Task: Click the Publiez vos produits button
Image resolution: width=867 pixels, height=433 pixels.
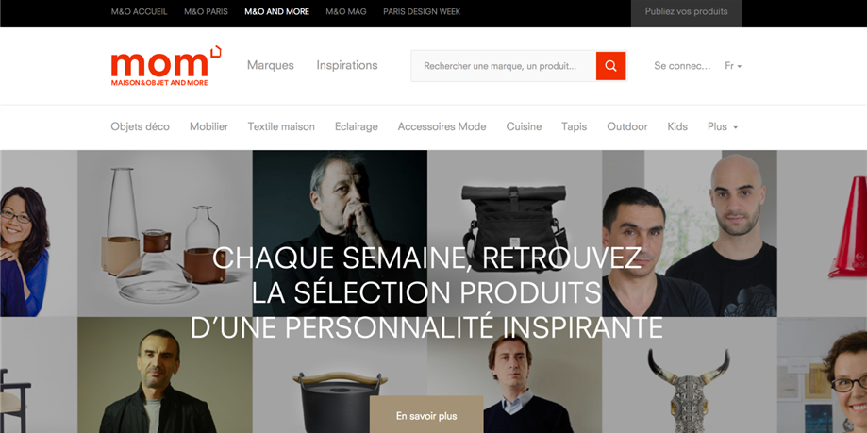Action: click(686, 11)
